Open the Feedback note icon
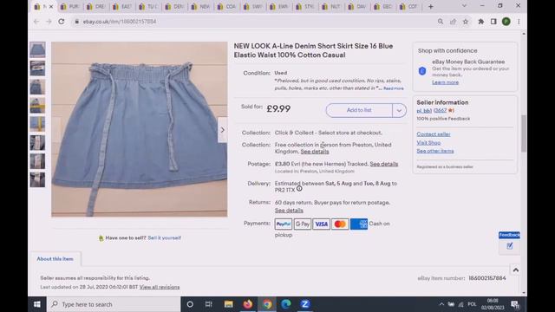555x312 pixels. click(x=509, y=246)
